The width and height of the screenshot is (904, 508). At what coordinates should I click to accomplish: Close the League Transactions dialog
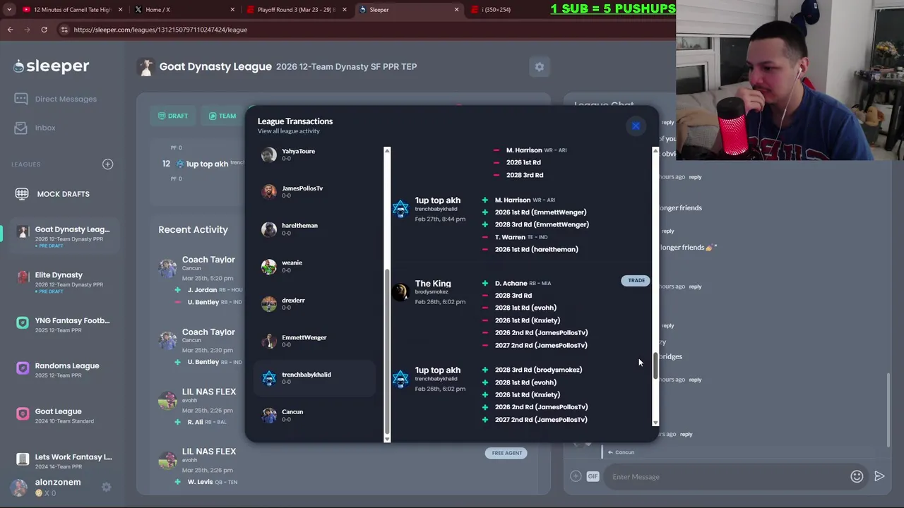pos(636,126)
